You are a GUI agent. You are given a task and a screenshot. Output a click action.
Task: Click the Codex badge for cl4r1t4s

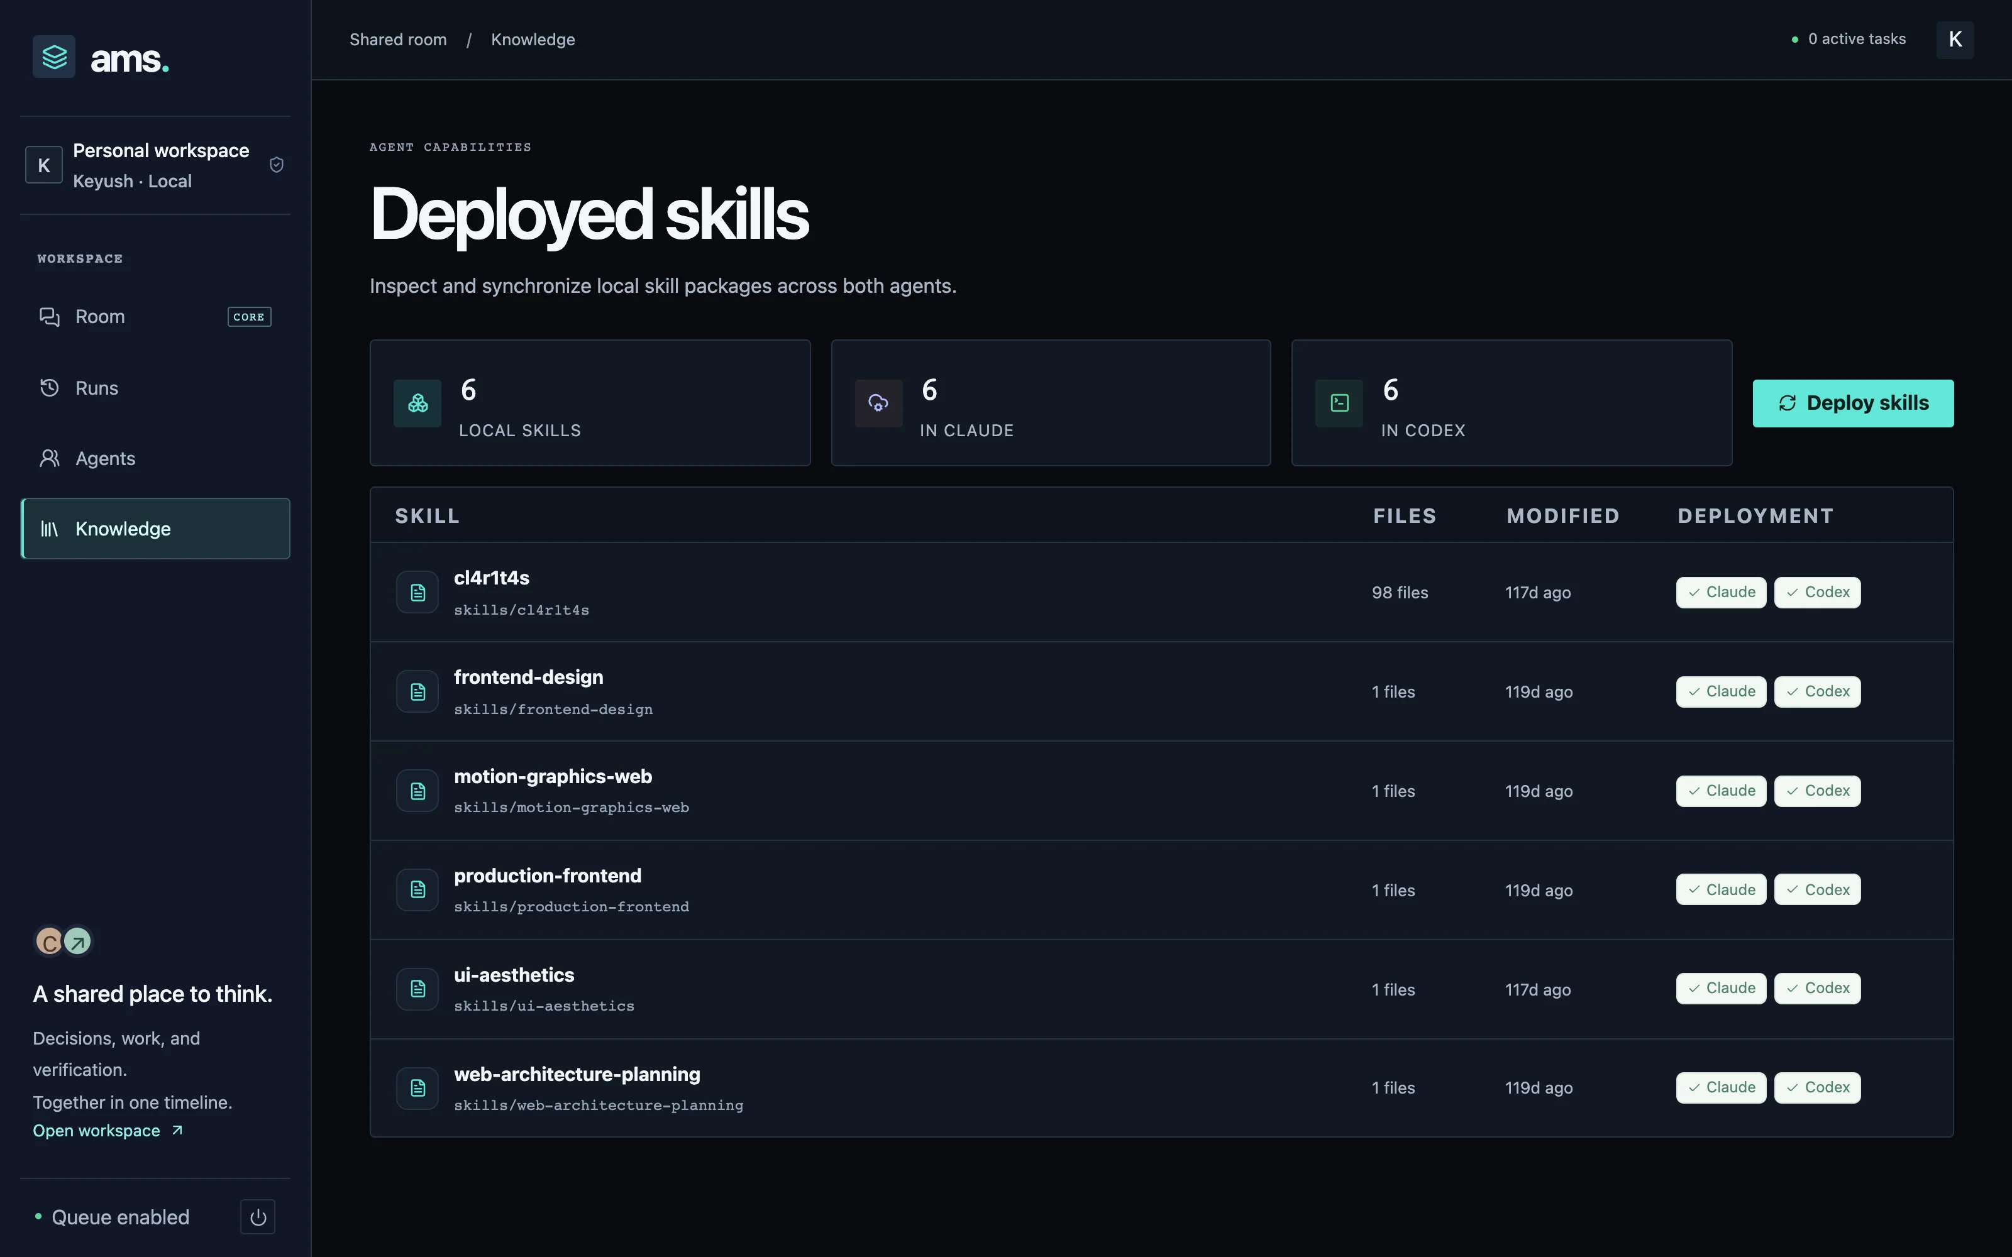click(x=1818, y=593)
